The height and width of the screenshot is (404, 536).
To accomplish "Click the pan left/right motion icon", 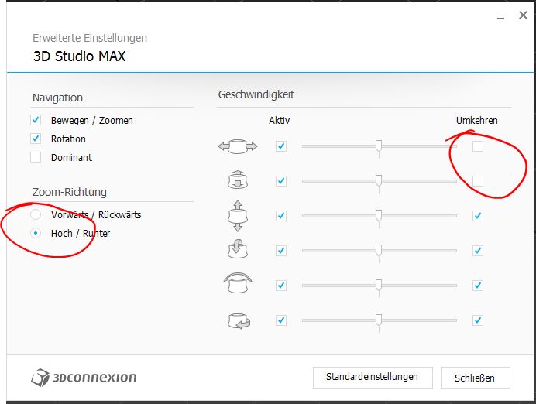I will pyautogui.click(x=238, y=146).
